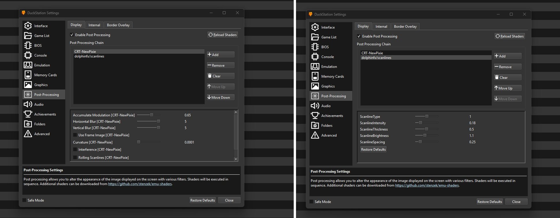Viewport: 560px width, 218px height.
Task: Select Memory Cards icon, left window
Action: coord(28,75)
